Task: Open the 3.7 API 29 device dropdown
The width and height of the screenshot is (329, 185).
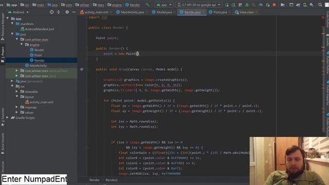Action: pyautogui.click(x=199, y=5)
